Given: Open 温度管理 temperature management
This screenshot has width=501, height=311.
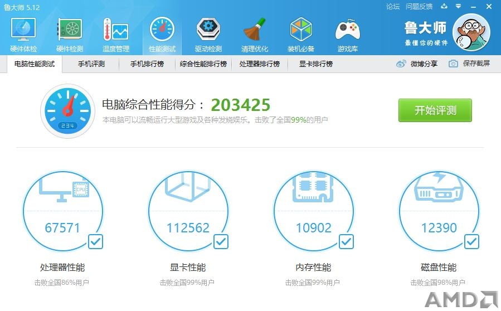Looking at the screenshot, I should coord(116,35).
